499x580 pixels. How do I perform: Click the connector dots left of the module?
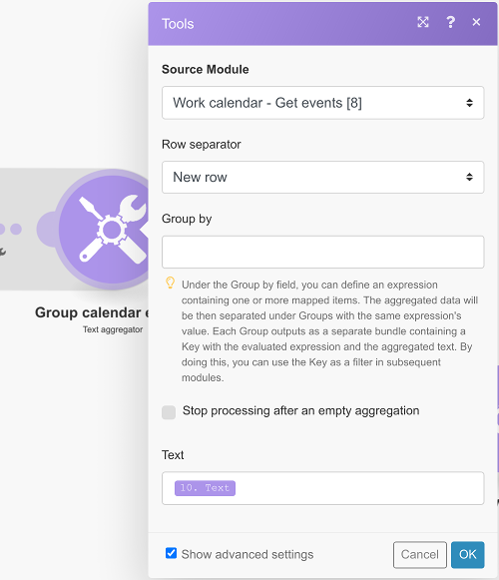click(x=11, y=229)
